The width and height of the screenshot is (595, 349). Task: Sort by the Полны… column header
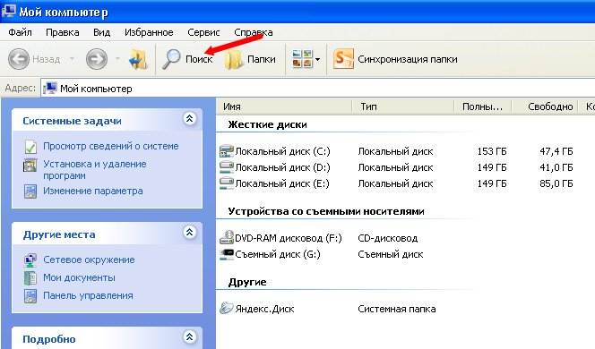point(483,106)
